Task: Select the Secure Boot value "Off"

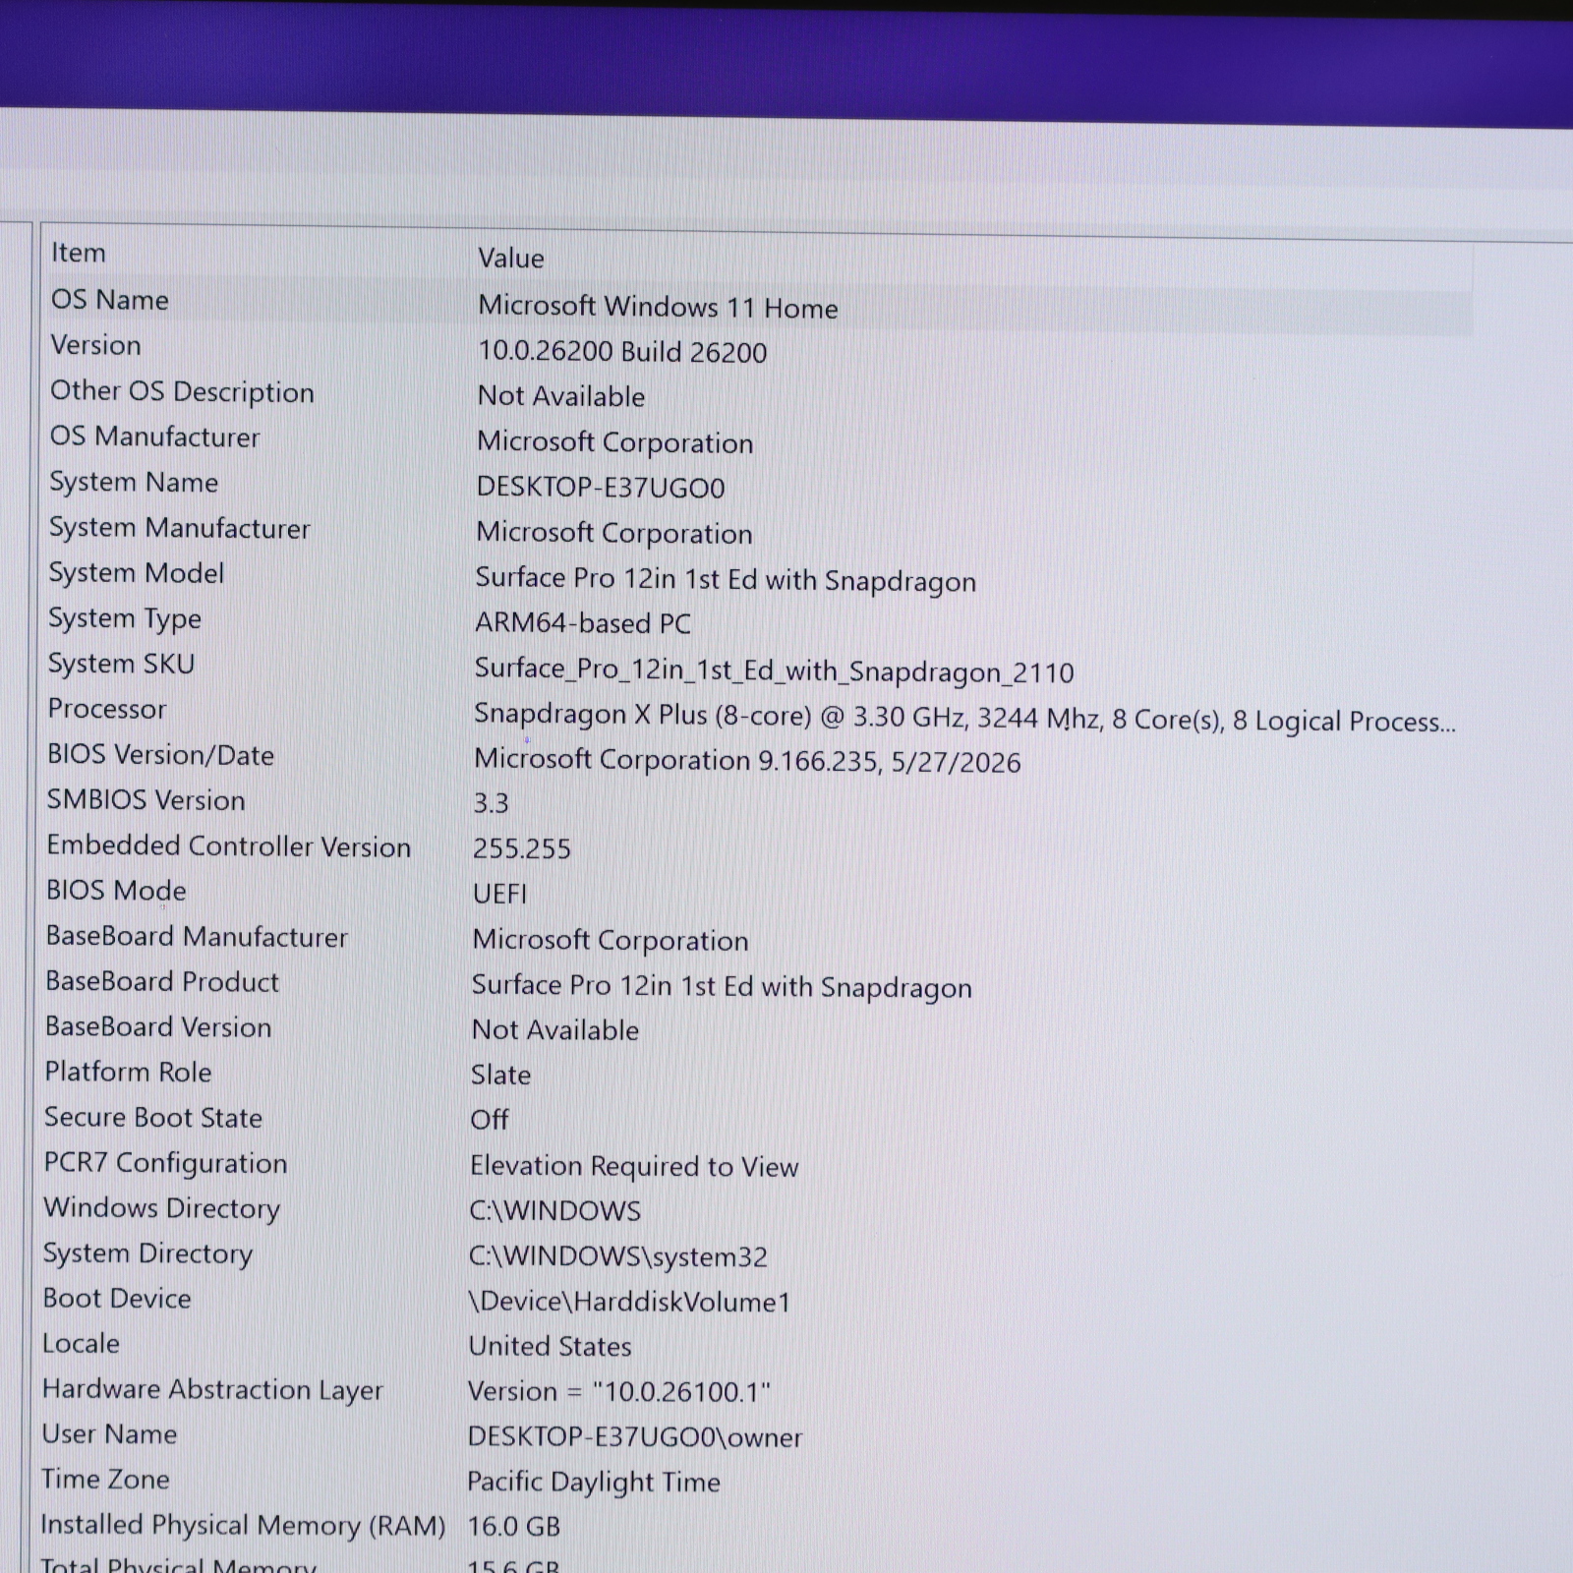Action: click(x=490, y=1120)
